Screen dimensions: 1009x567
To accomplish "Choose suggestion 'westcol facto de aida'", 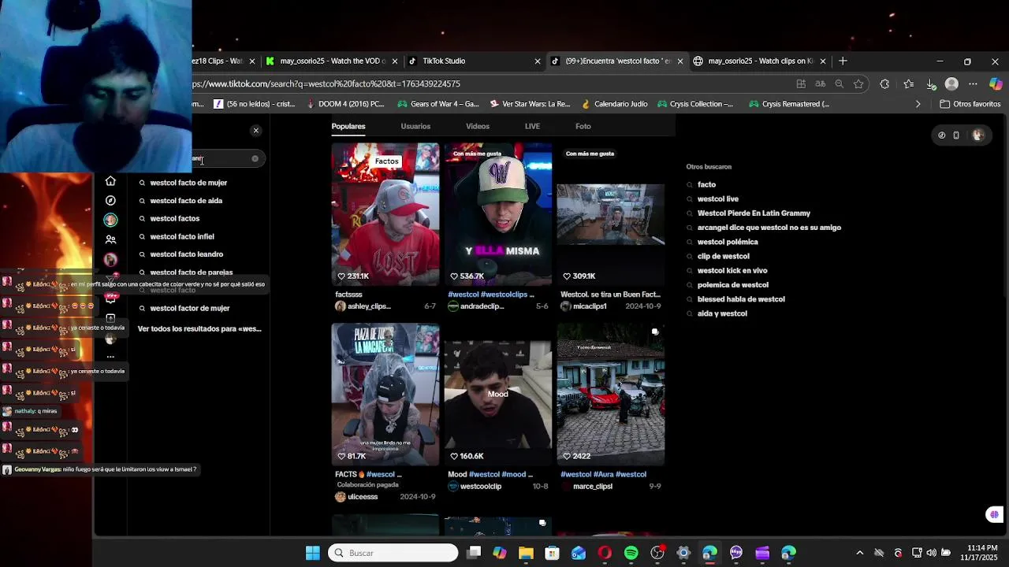I will click(x=186, y=201).
